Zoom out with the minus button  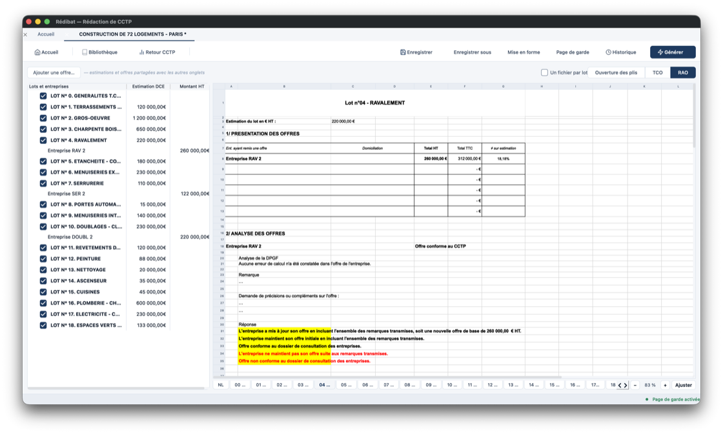click(635, 385)
